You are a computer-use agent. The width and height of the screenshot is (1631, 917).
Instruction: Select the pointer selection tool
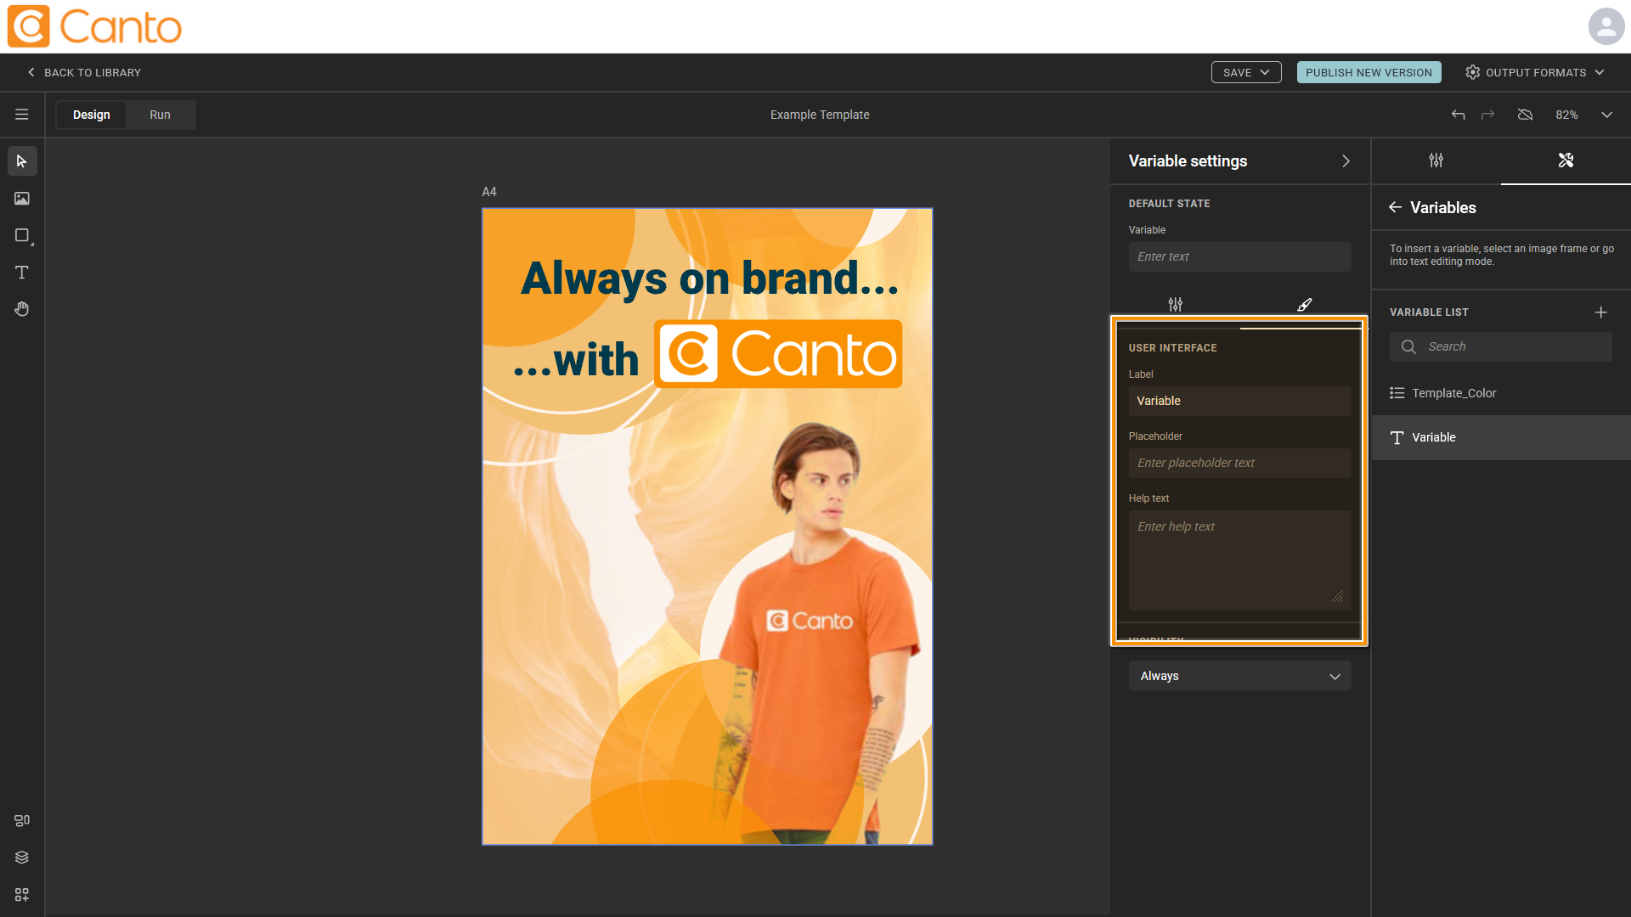(22, 161)
